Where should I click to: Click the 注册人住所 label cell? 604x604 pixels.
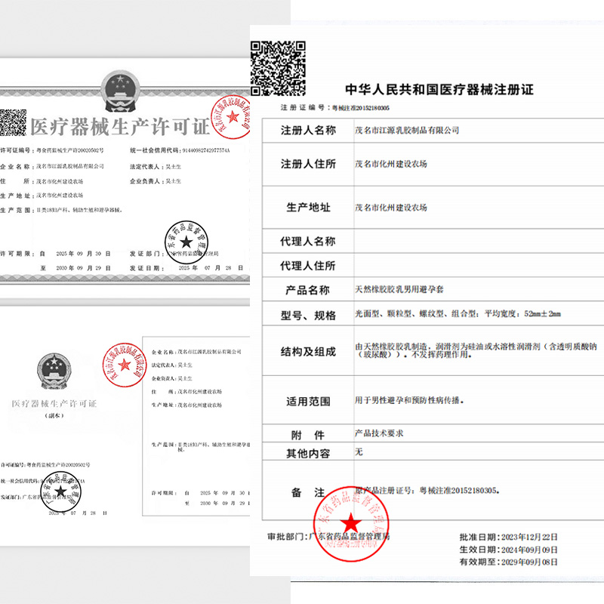point(308,164)
